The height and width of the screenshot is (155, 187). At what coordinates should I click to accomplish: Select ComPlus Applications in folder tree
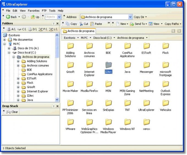(x=40, y=74)
